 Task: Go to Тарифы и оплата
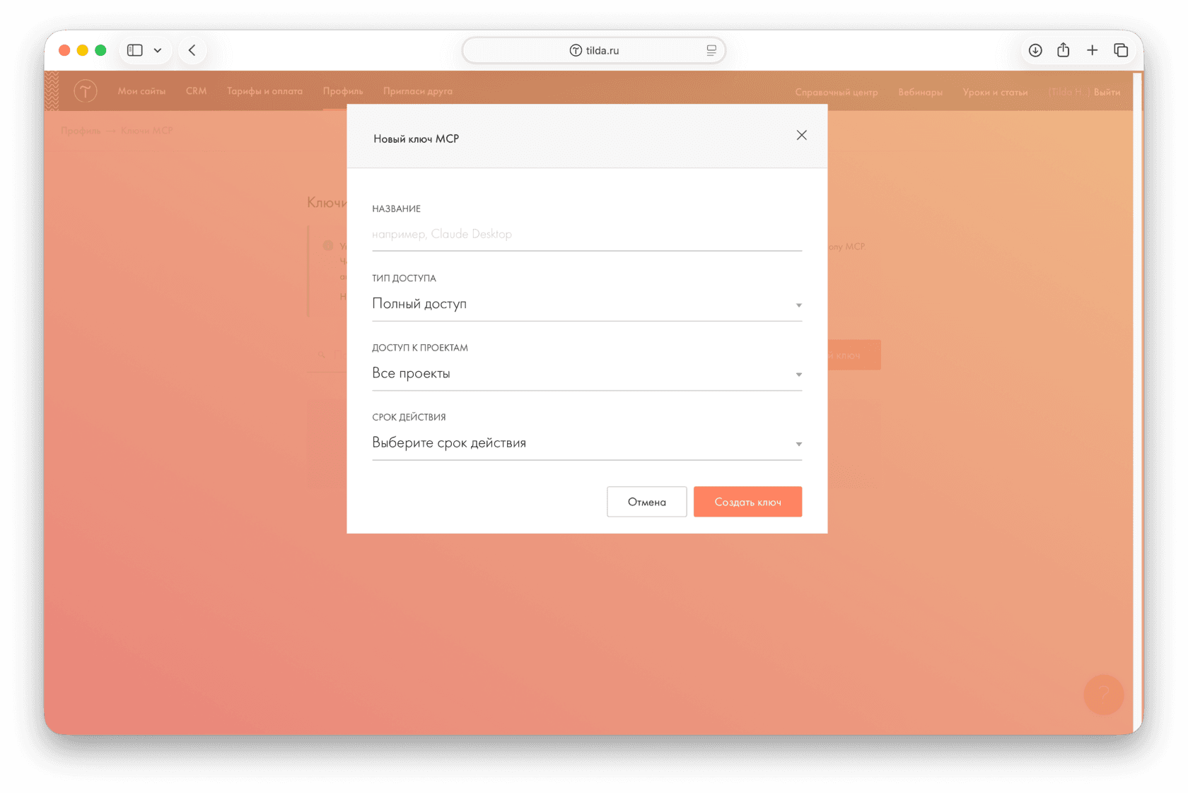click(x=264, y=91)
